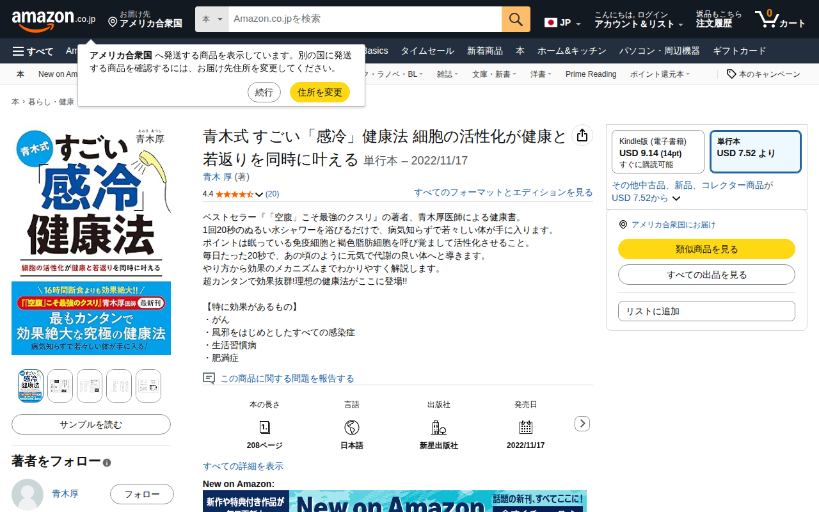Open the 本 item in the navigation bar
819x512 pixels.
tap(520, 51)
